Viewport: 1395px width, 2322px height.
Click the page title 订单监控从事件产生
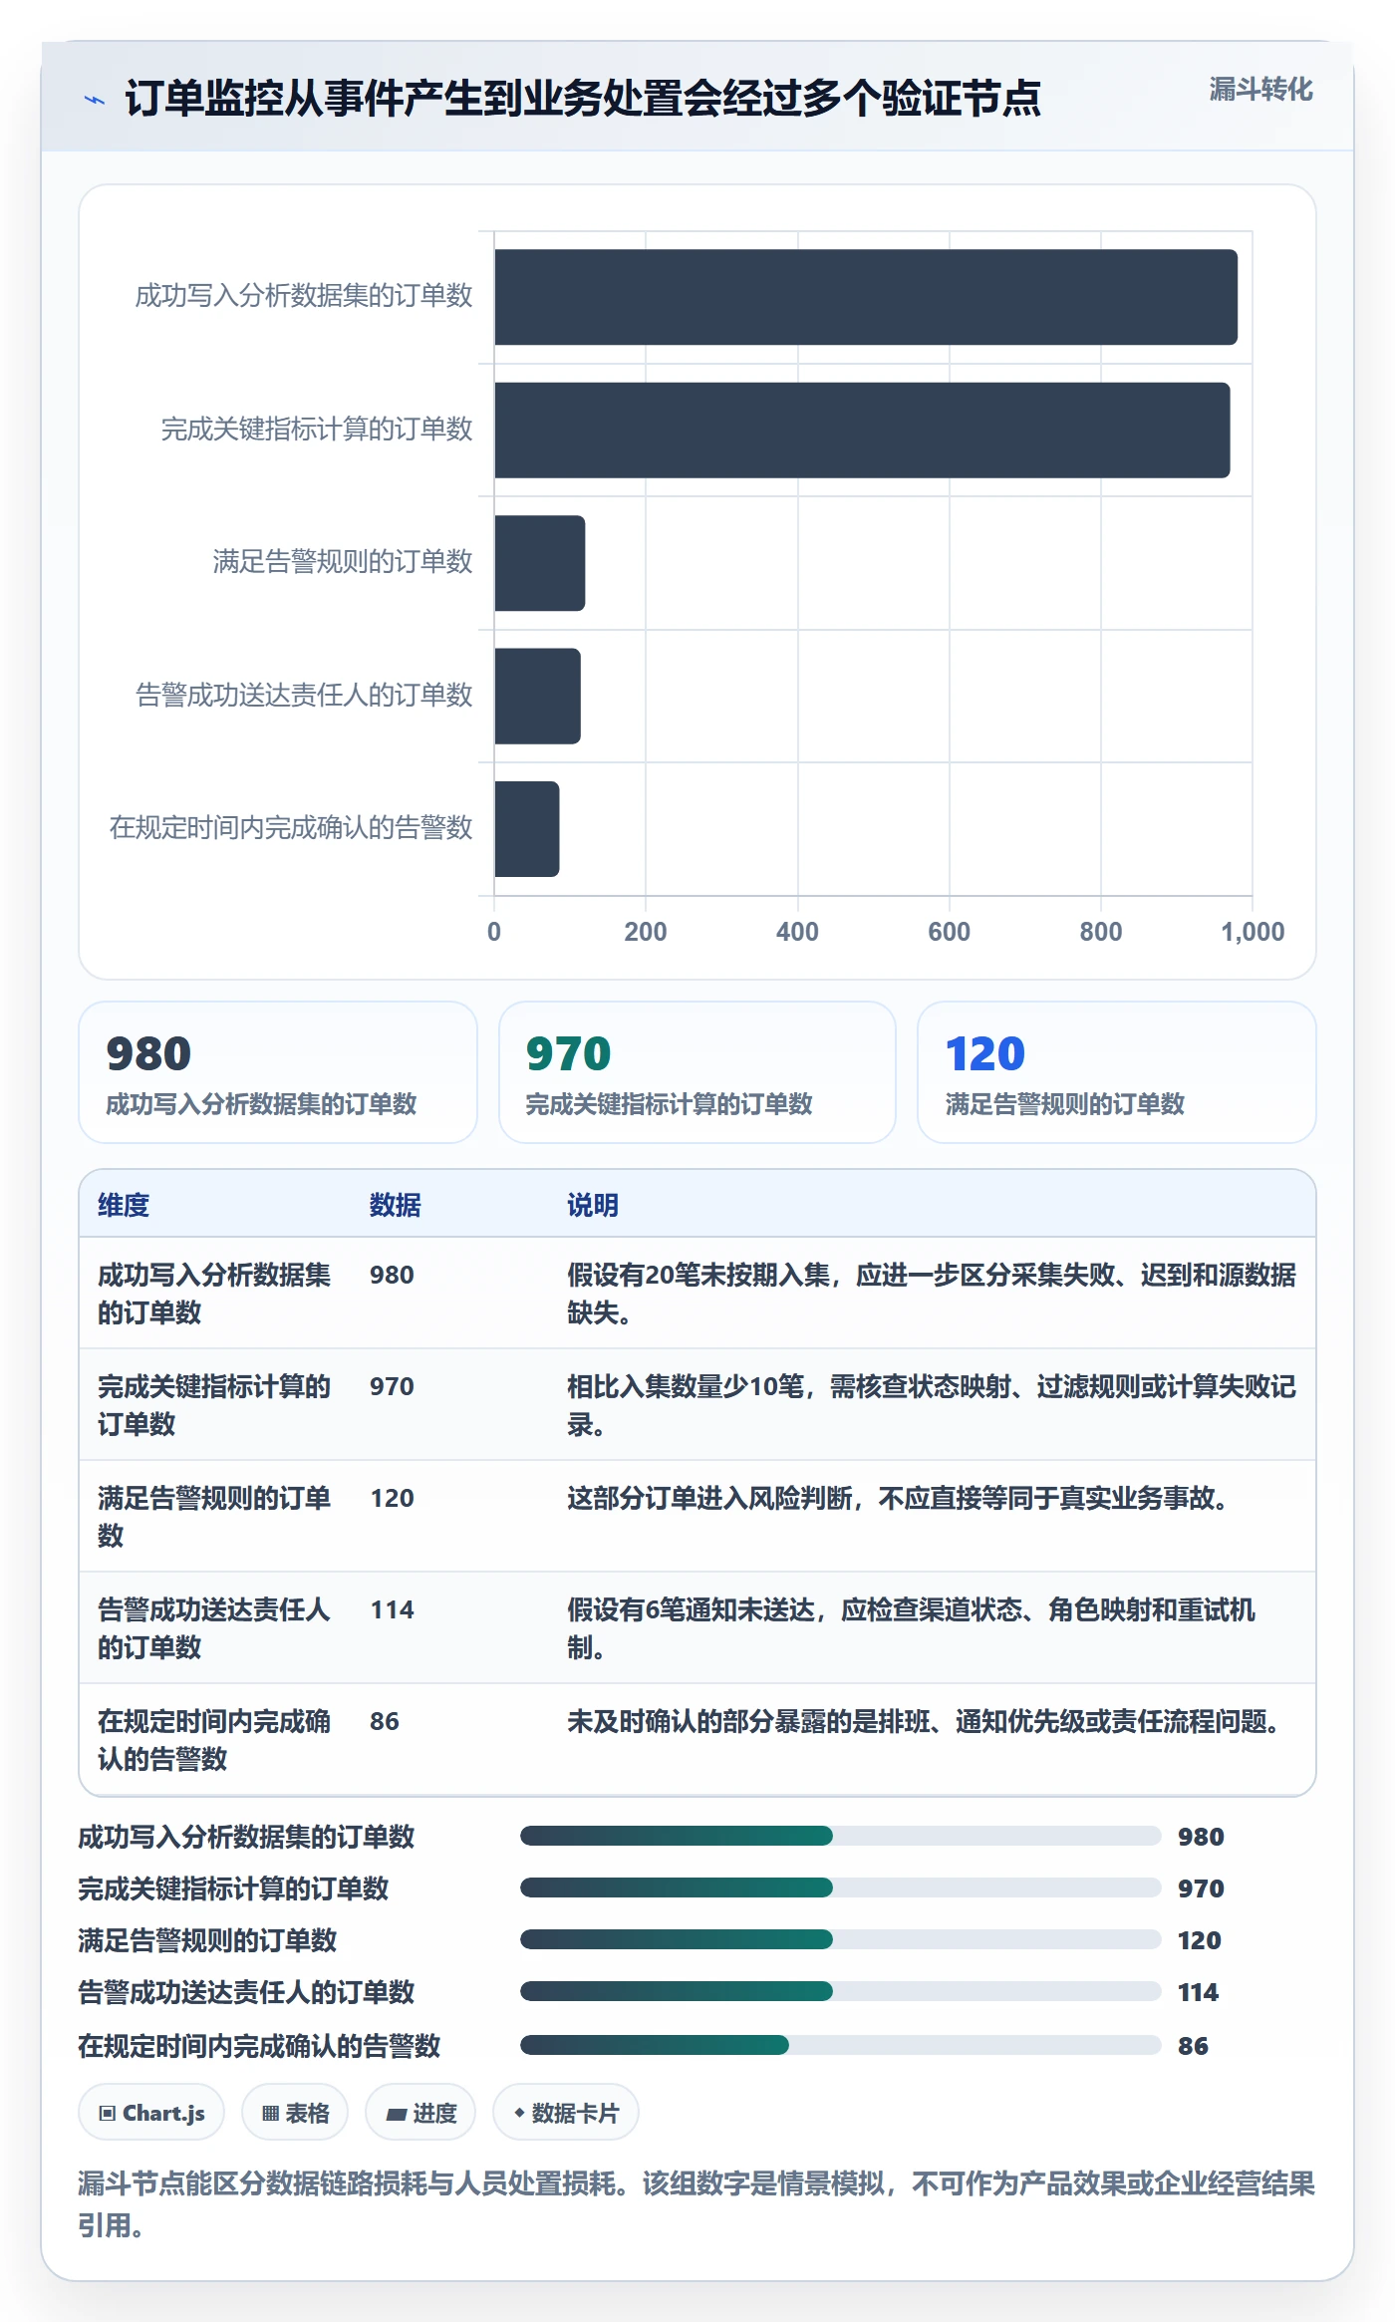pyautogui.click(x=583, y=99)
